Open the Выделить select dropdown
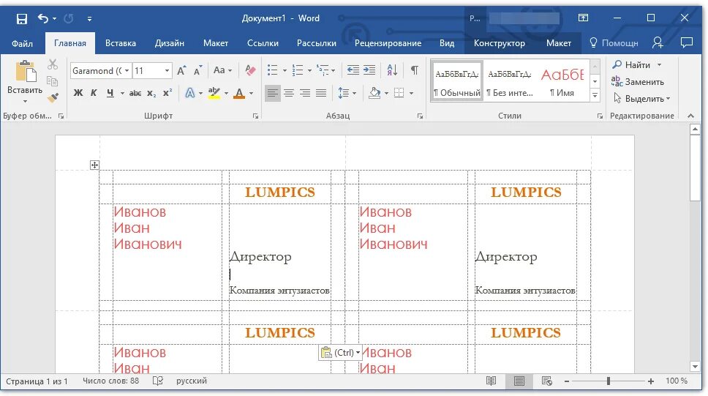The width and height of the screenshot is (708, 396). 641,99
